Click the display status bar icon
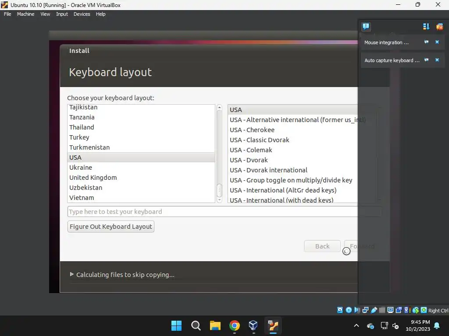Image resolution: width=449 pixels, height=336 pixels. 390,310
